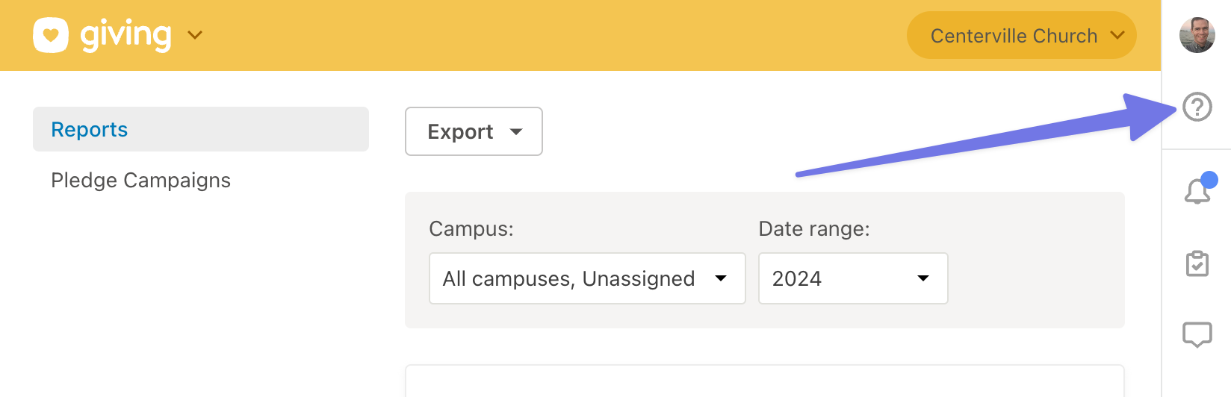Image resolution: width=1231 pixels, height=397 pixels.
Task: Open the chat speech bubble icon
Action: (1197, 334)
